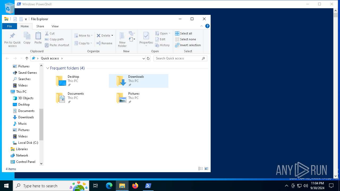
Task: Open the Task View taskbar button
Action: 96,186
